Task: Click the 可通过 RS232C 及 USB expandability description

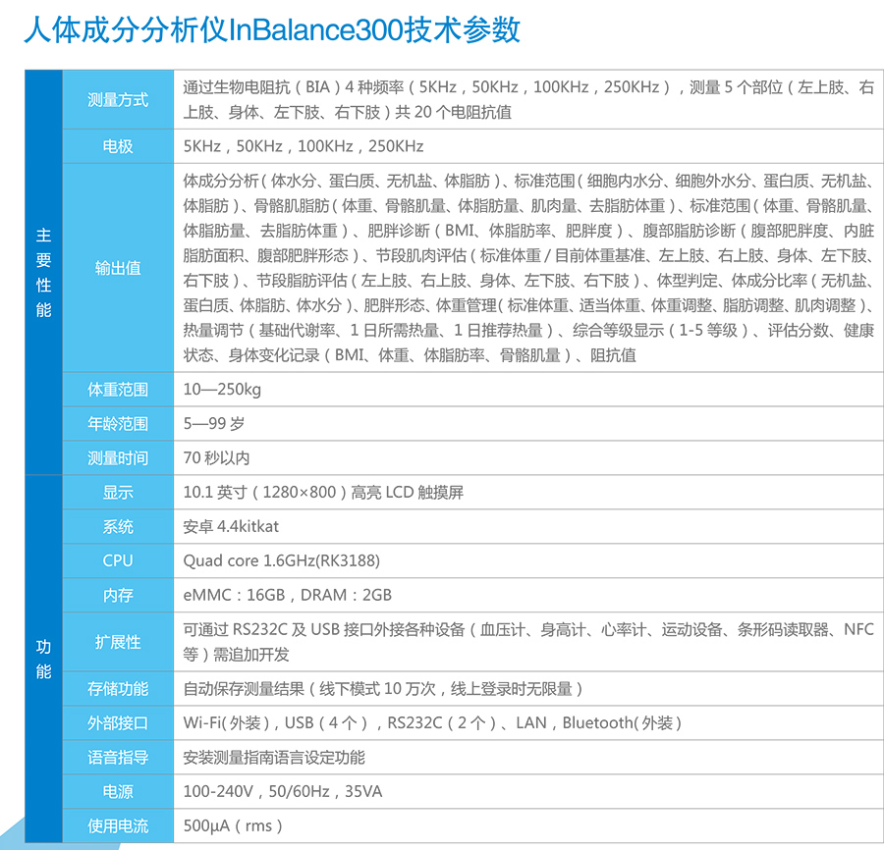Action: 528,642
